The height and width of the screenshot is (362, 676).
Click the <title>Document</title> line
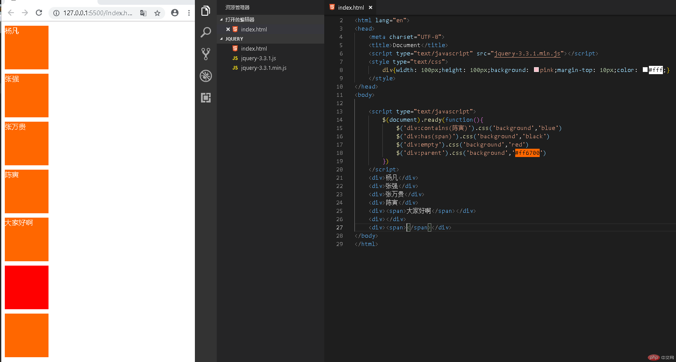click(x=408, y=45)
